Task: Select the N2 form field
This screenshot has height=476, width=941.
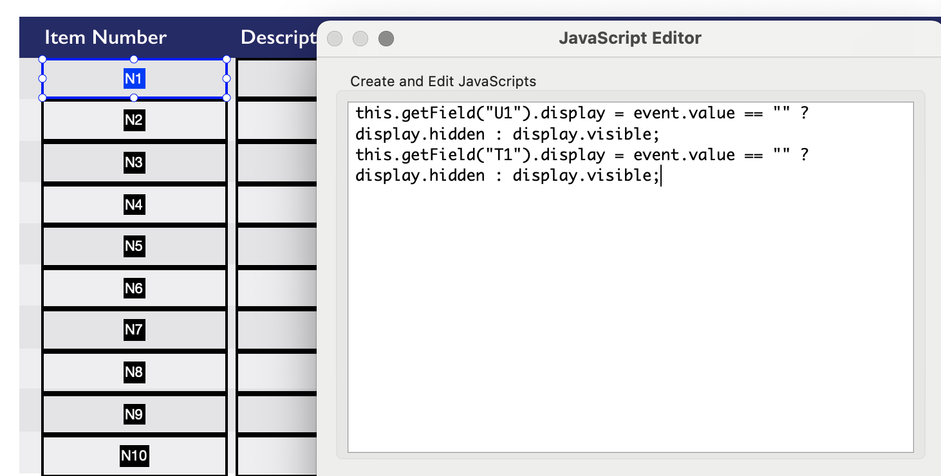Action: click(134, 120)
